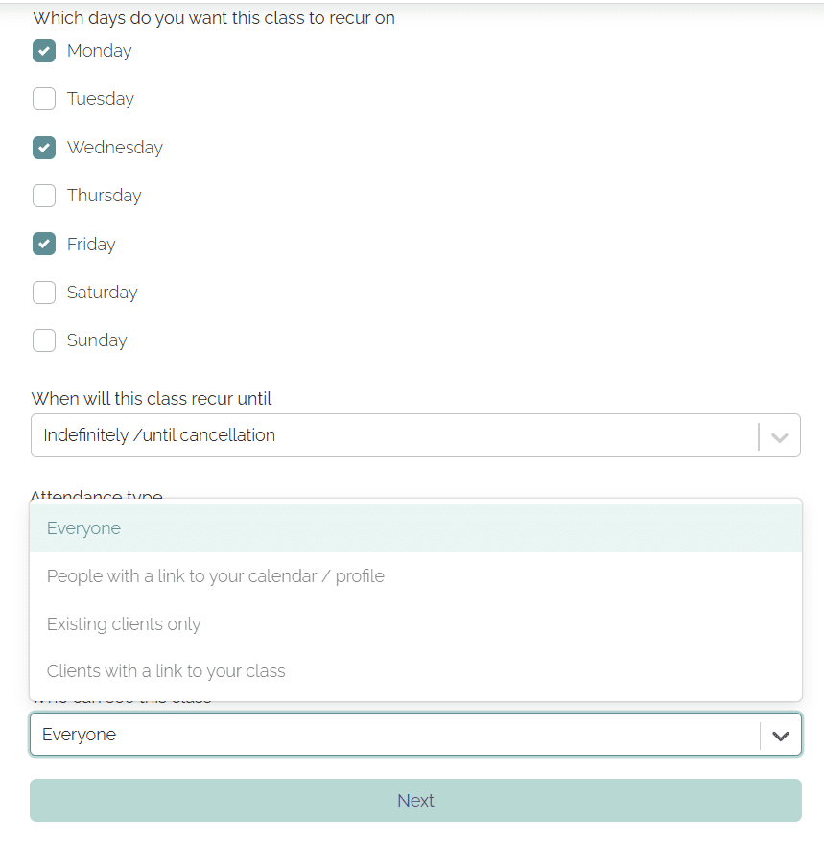Viewport: 824px width, 843px height.
Task: Tick the Tuesday checkbox square
Action: [x=44, y=99]
